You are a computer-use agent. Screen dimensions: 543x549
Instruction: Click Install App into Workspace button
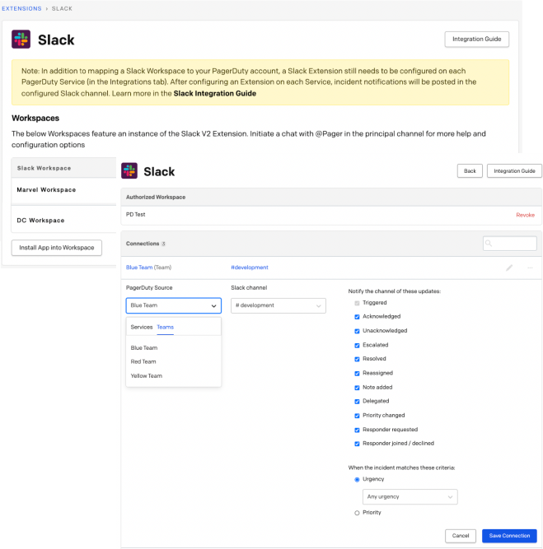pyautogui.click(x=57, y=248)
